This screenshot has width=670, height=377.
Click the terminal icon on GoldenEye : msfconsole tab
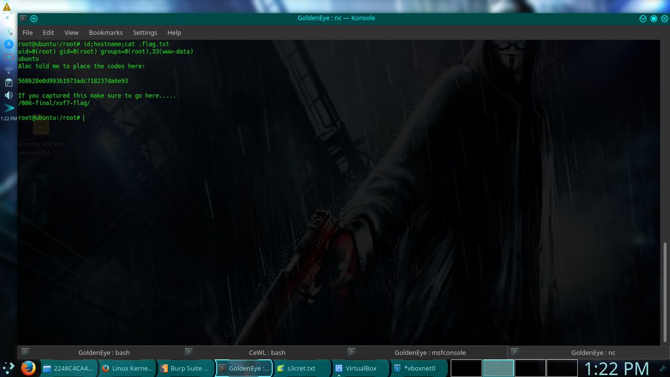352,352
